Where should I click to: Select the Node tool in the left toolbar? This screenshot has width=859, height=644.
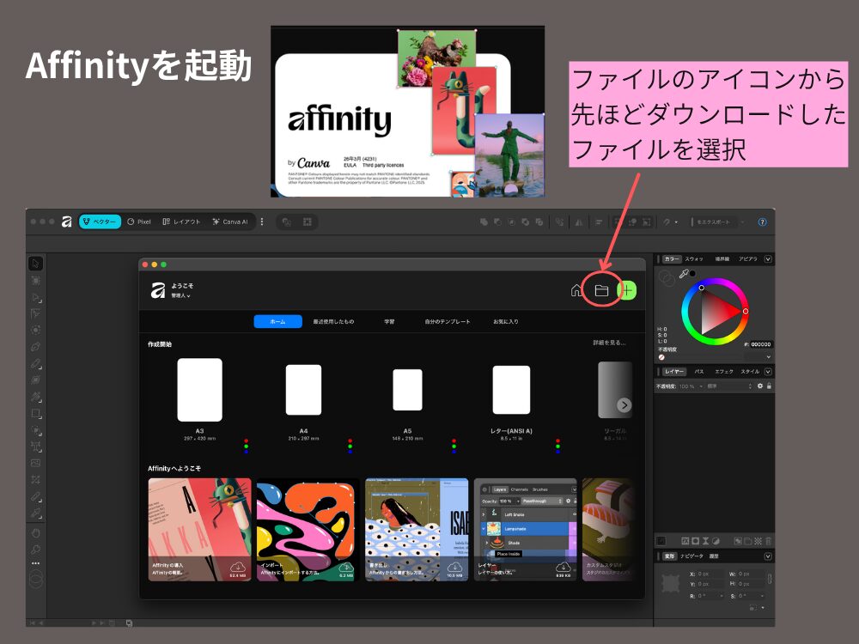pos(35,297)
